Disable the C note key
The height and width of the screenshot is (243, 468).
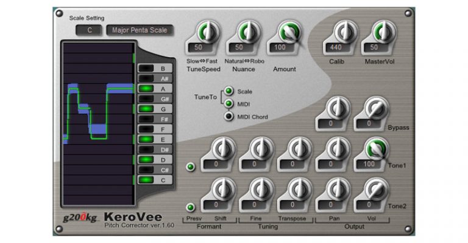point(155,180)
